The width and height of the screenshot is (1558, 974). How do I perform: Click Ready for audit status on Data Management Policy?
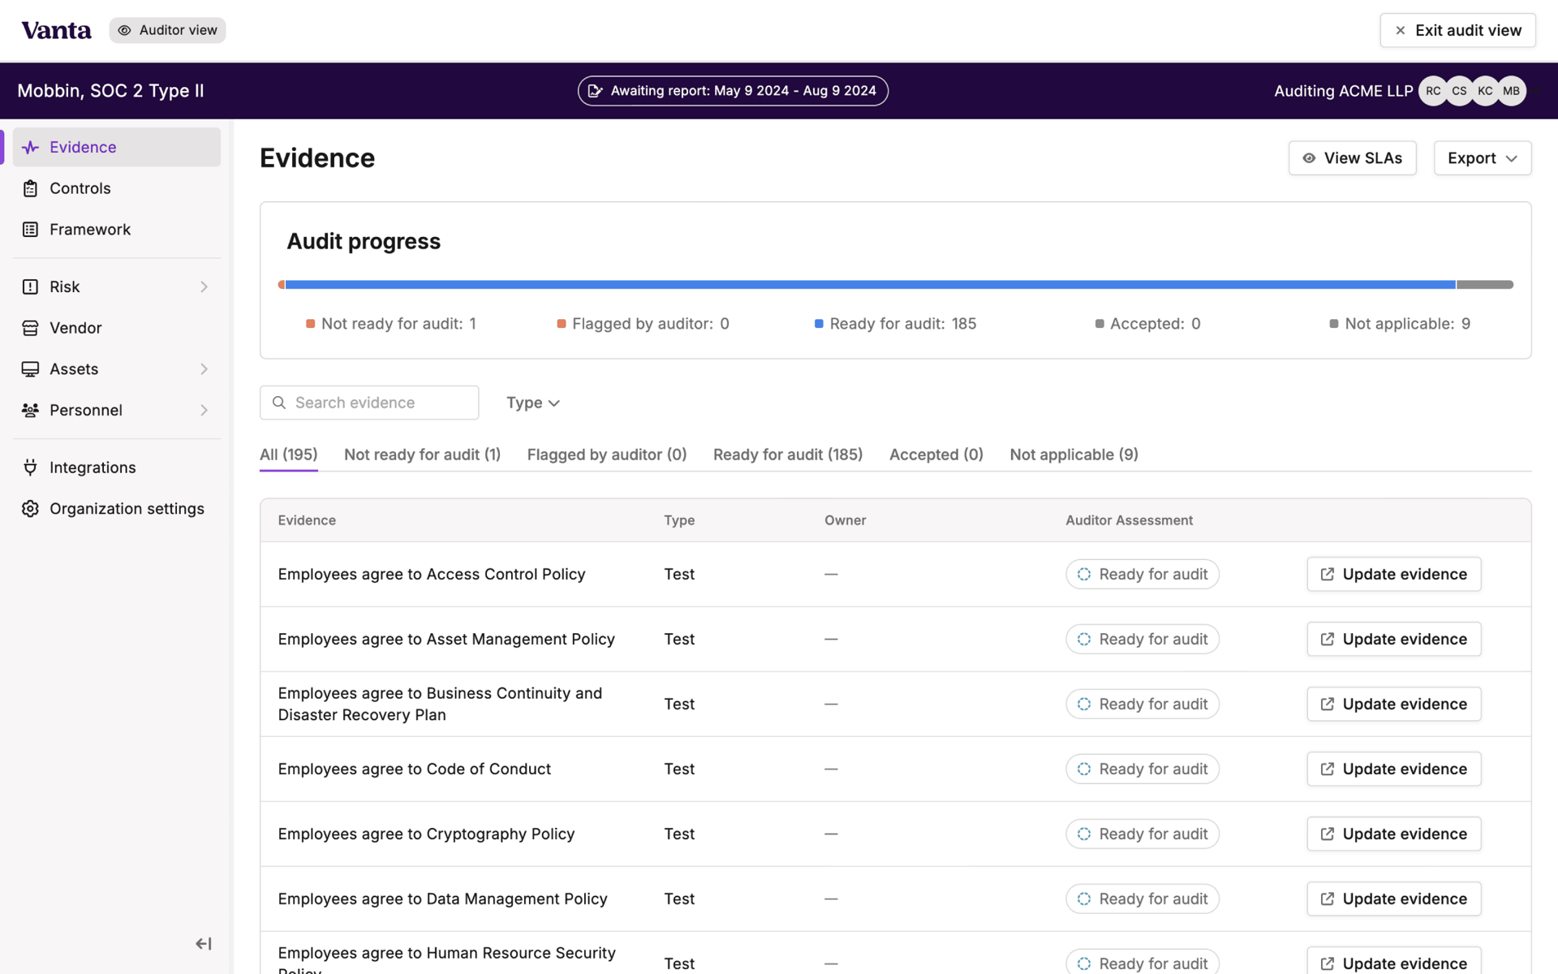click(x=1142, y=899)
